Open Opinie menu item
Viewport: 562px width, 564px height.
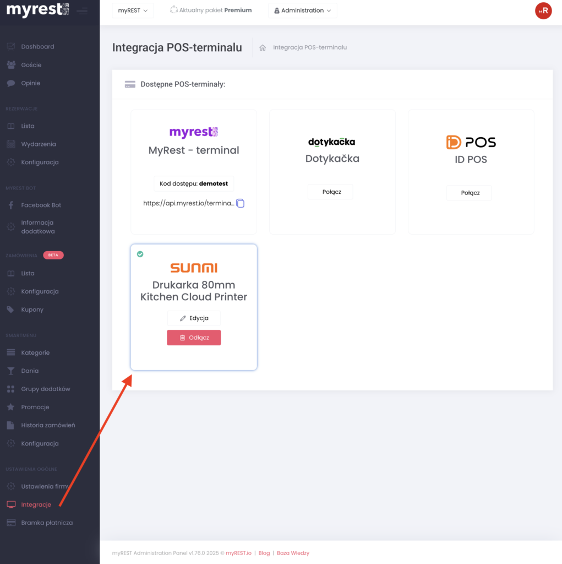[x=31, y=83]
